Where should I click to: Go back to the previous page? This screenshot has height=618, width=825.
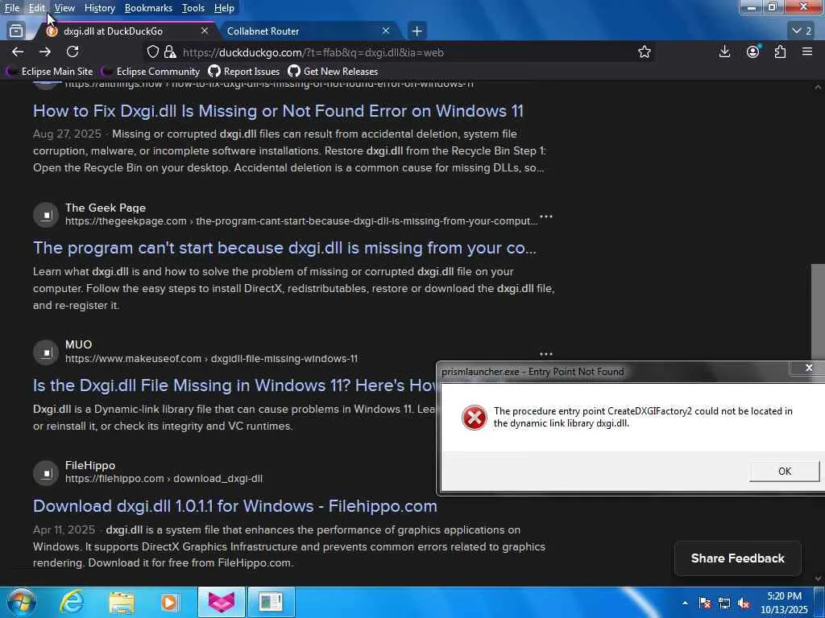(x=18, y=51)
